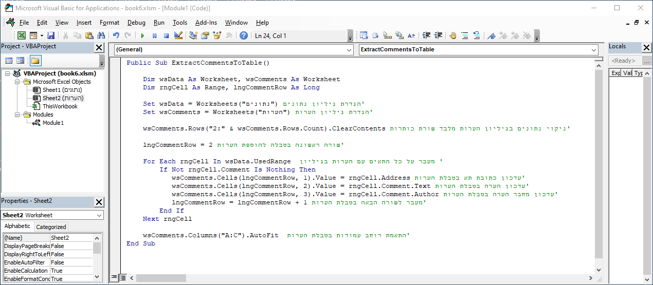Screen dimensions: 653x285
Task: Select Module1 in the project tree
Action: 53,123
